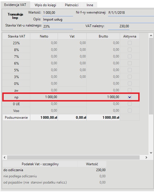The image size is (154, 192).
Task: Click the VAT należny value field
Action: pos(118,26)
